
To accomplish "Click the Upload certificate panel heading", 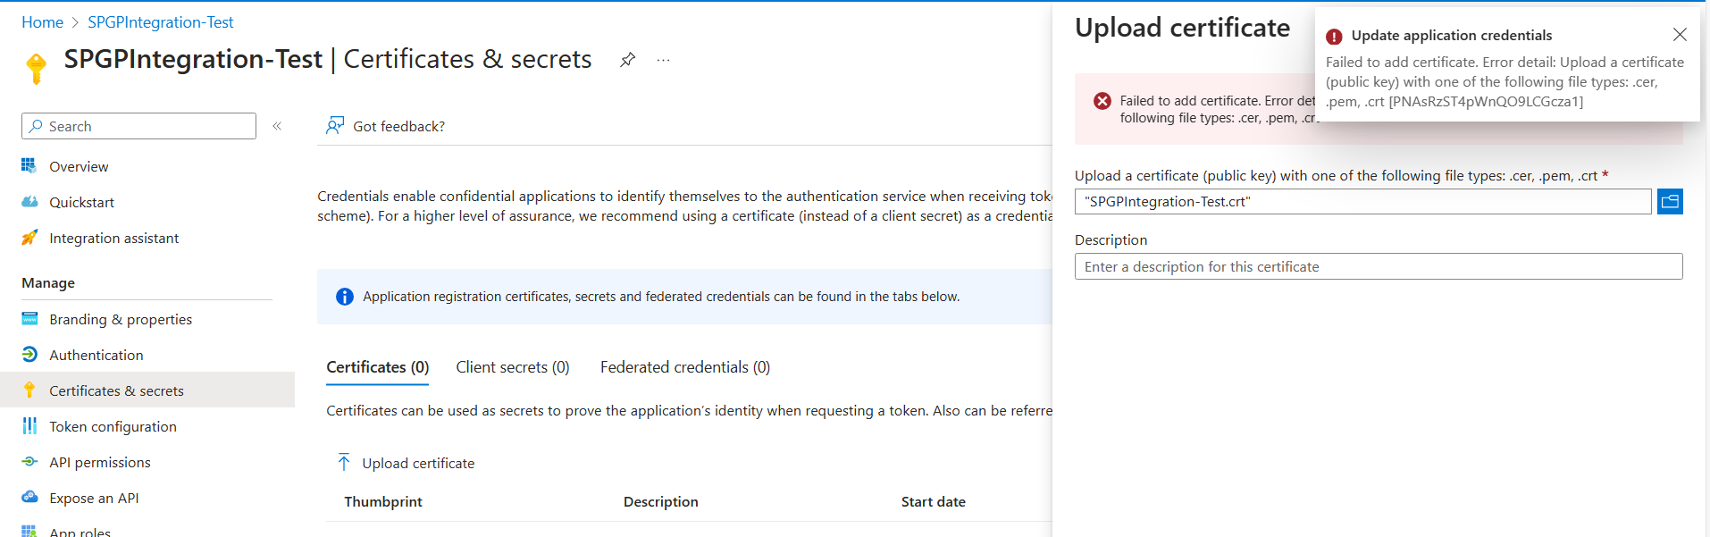I will [1182, 28].
